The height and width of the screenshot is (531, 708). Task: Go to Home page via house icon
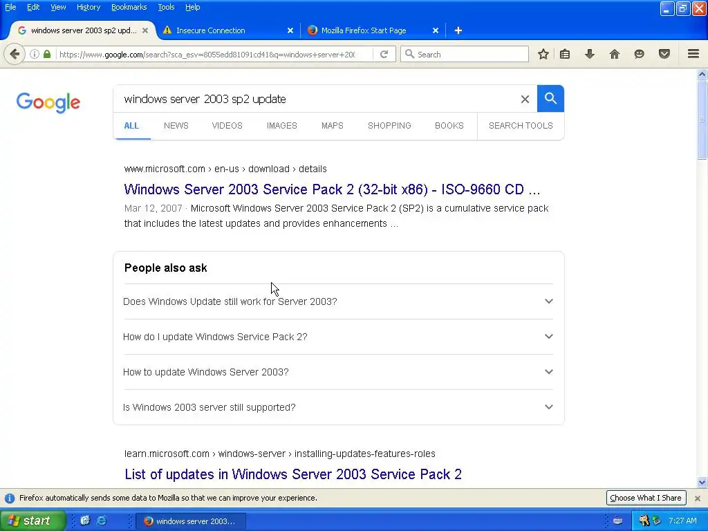(615, 54)
